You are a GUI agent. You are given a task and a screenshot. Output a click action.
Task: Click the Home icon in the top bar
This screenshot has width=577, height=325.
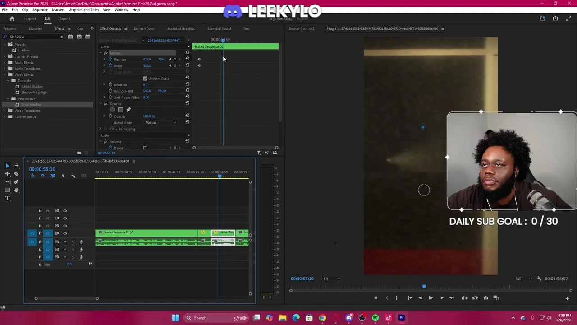point(12,19)
